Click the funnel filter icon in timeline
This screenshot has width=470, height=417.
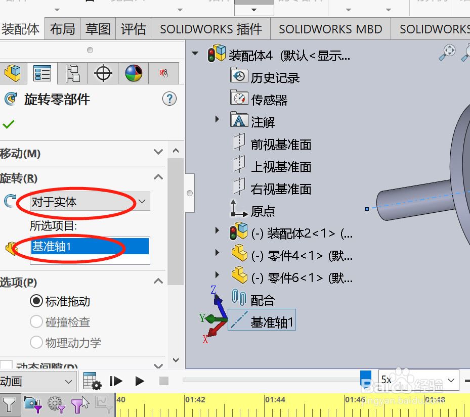point(10,405)
